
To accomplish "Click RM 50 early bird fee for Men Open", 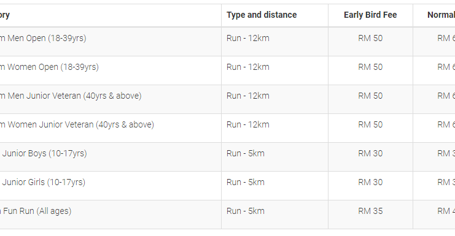I will pos(370,38).
